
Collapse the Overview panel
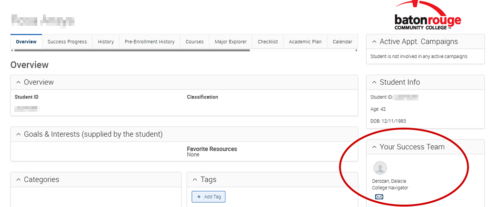pos(19,82)
